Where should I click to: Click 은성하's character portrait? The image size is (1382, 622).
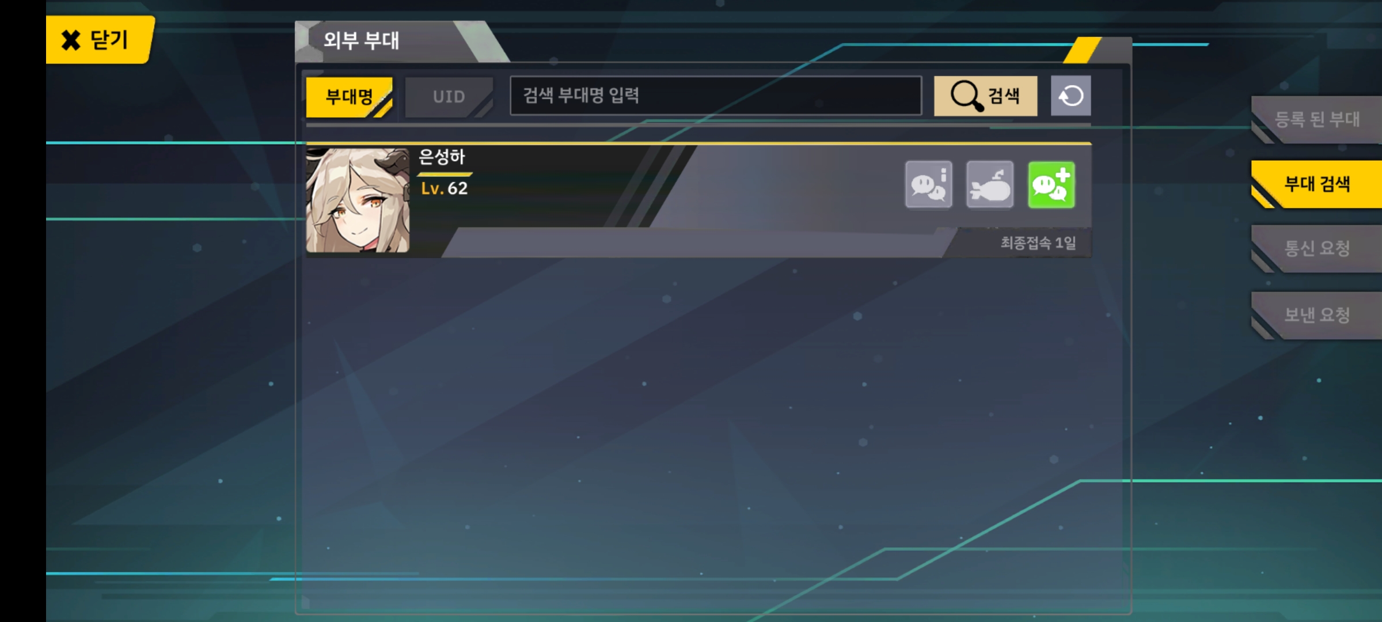(x=358, y=200)
